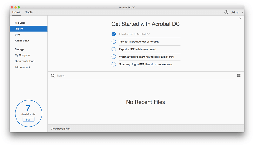Click the File Lists heading
254x146 pixels.
(x=20, y=23)
